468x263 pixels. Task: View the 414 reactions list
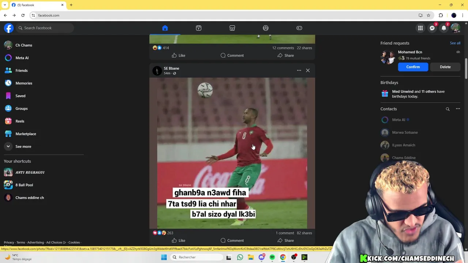coord(161,48)
